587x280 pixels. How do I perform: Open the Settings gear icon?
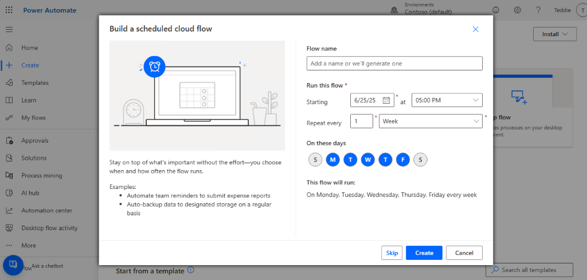(x=518, y=10)
